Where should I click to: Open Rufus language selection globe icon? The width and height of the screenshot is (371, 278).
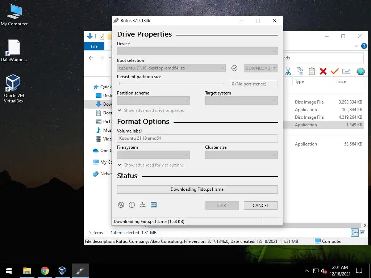[121, 205]
